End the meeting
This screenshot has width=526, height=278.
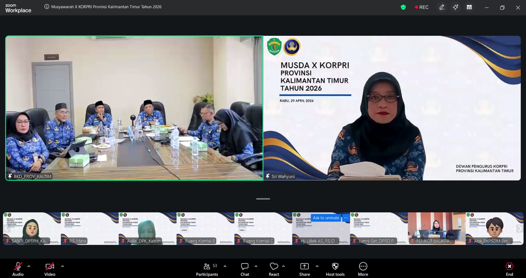coord(509,269)
